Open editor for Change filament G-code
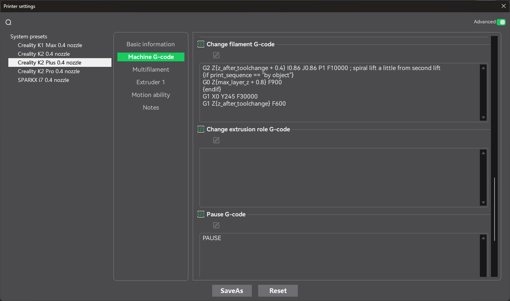 point(216,55)
